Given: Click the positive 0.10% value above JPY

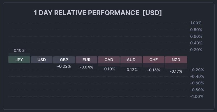Looking at the screenshot, I should coord(19,50).
